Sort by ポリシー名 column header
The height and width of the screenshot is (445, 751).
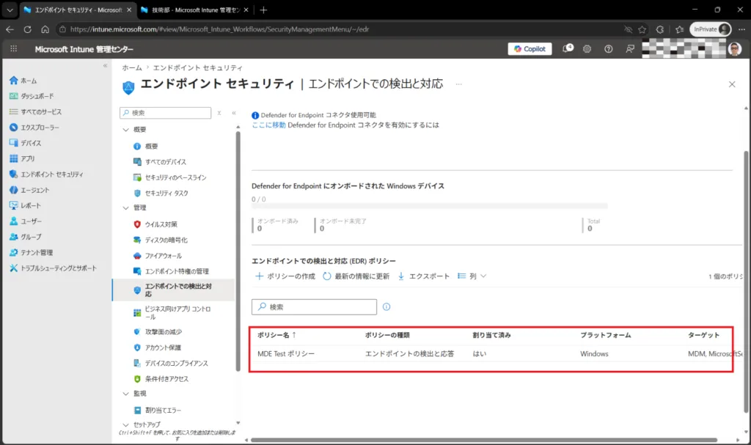click(276, 335)
